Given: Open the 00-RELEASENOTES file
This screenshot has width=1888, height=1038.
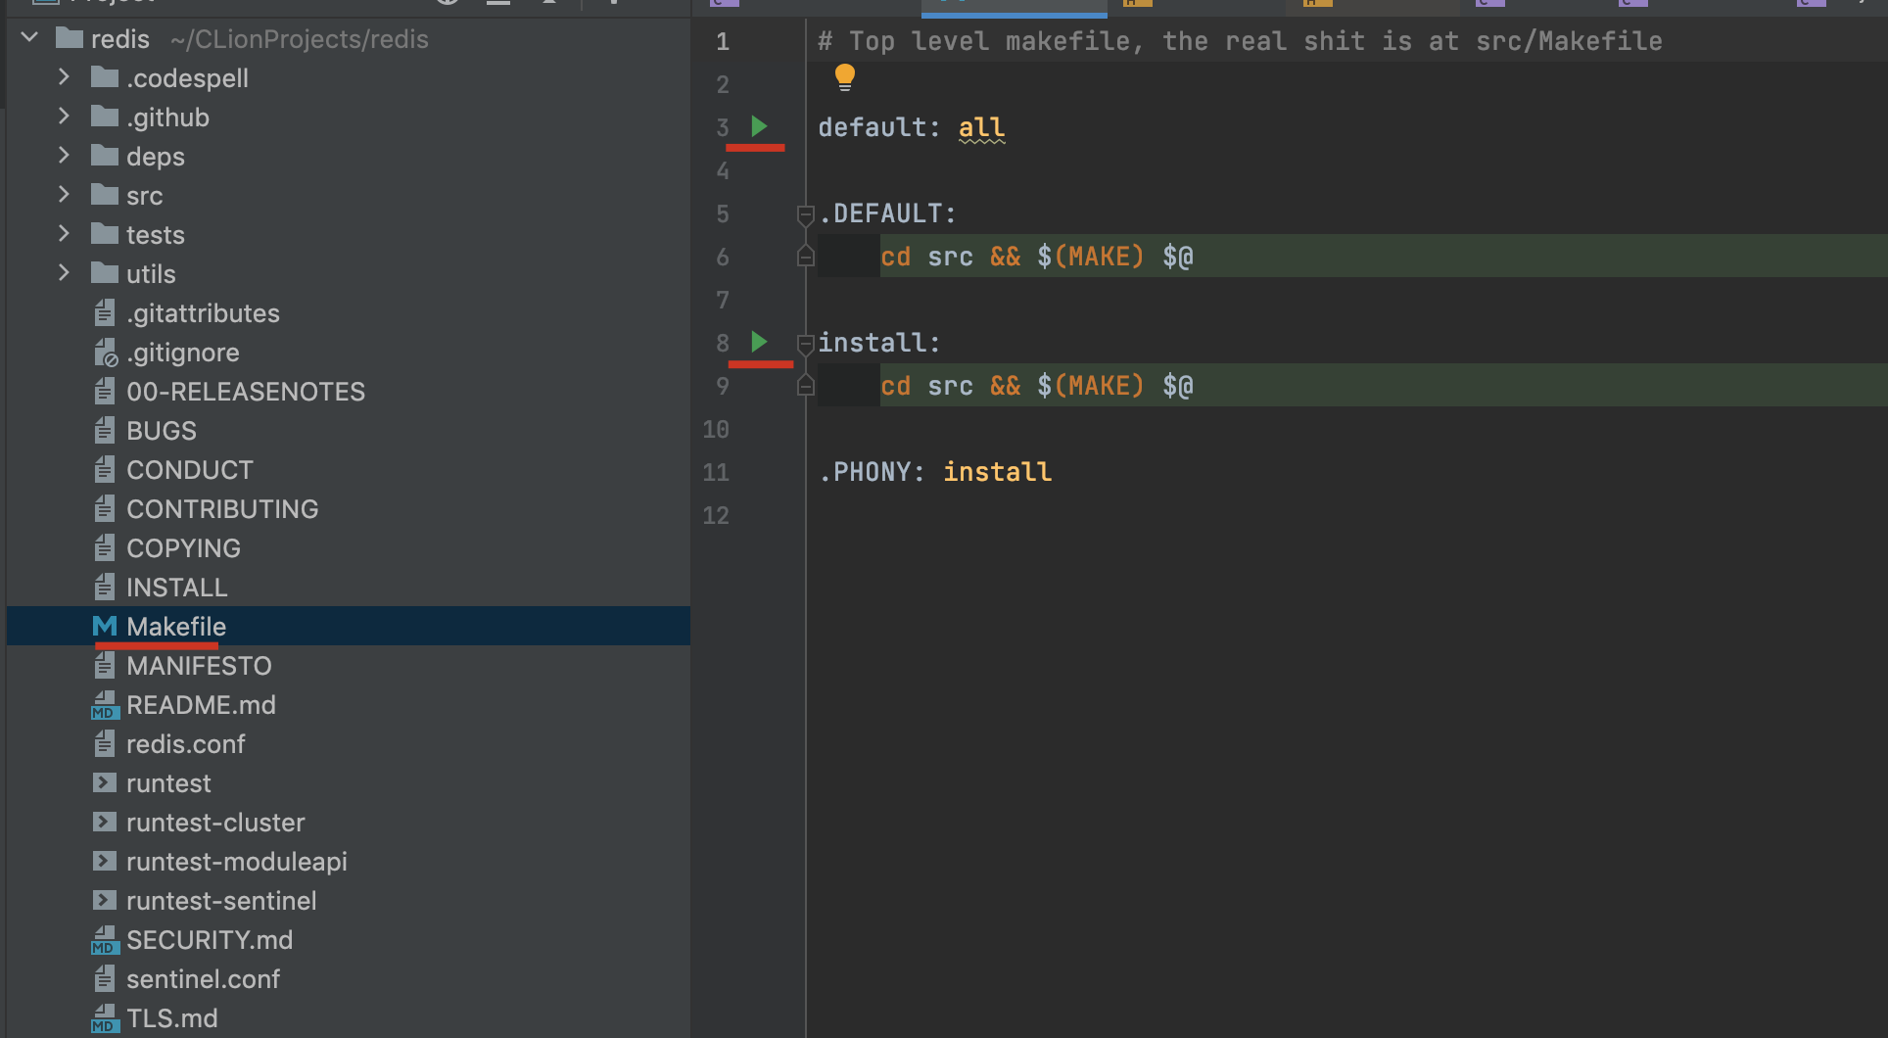Looking at the screenshot, I should click(246, 392).
